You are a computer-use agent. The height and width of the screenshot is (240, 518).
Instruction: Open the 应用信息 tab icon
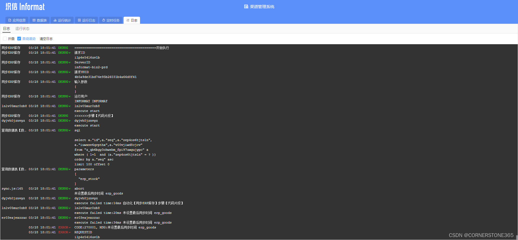pos(10,20)
